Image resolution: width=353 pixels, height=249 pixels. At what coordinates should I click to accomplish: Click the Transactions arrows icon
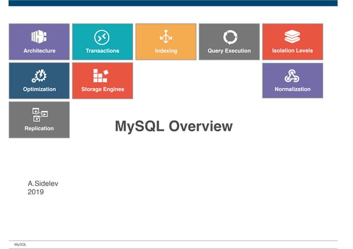[102, 37]
